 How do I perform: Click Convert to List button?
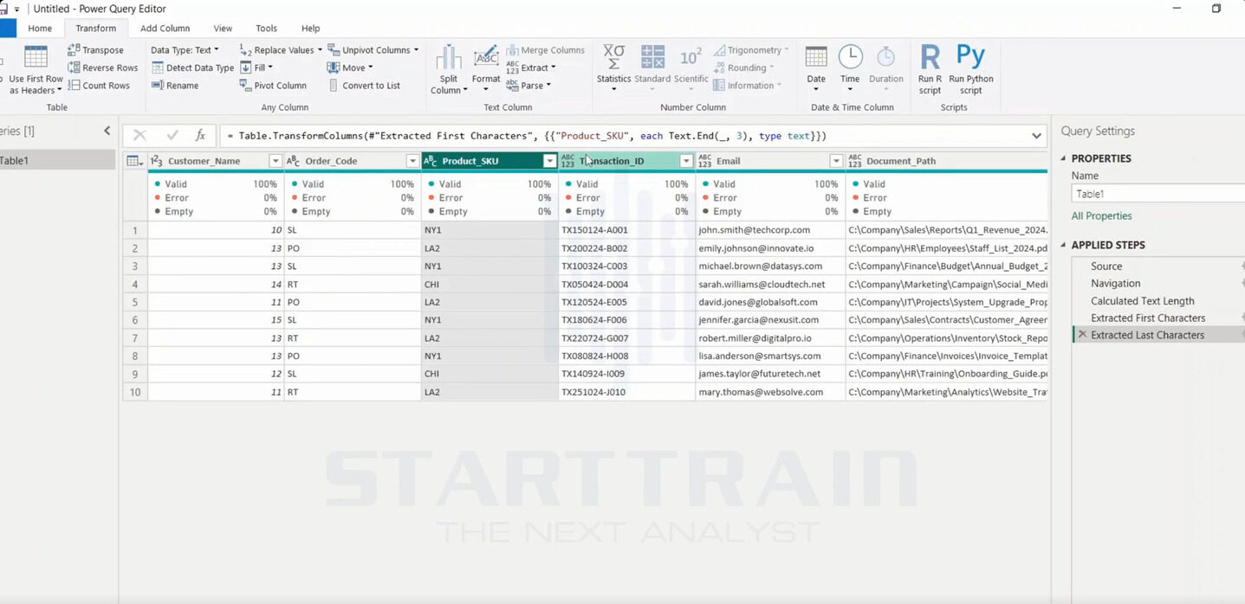364,86
